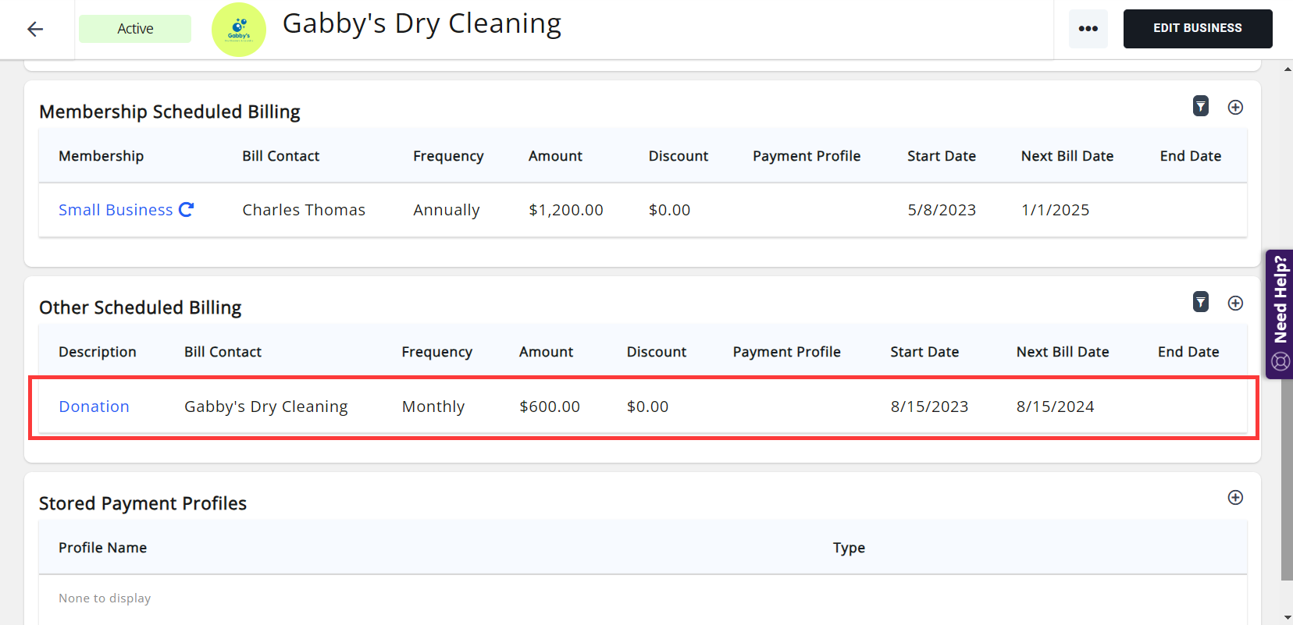Click the Monthly frequency cell

[x=433, y=407]
